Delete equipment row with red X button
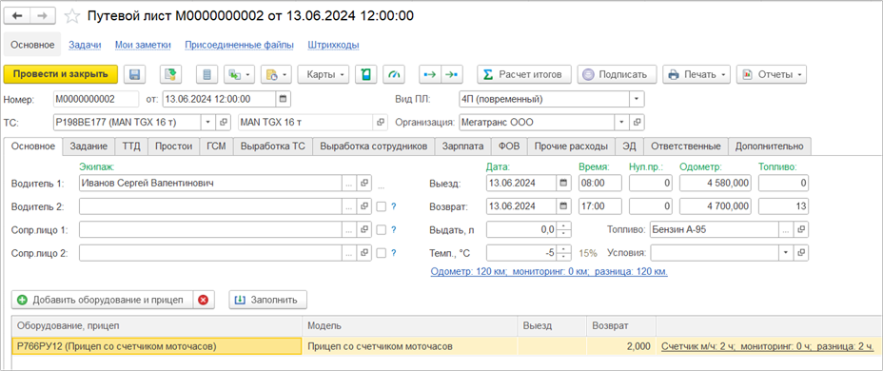Screen dimensions: 883x371 coord(203,300)
